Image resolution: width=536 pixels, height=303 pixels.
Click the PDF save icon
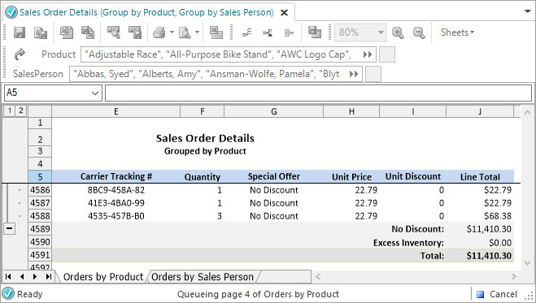click(135, 32)
